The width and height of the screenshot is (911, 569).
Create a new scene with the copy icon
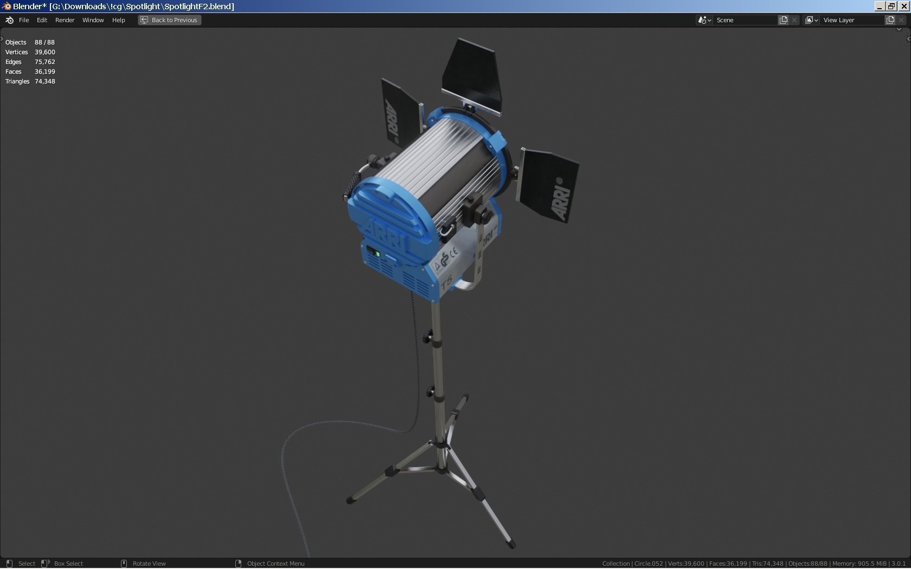click(x=784, y=20)
